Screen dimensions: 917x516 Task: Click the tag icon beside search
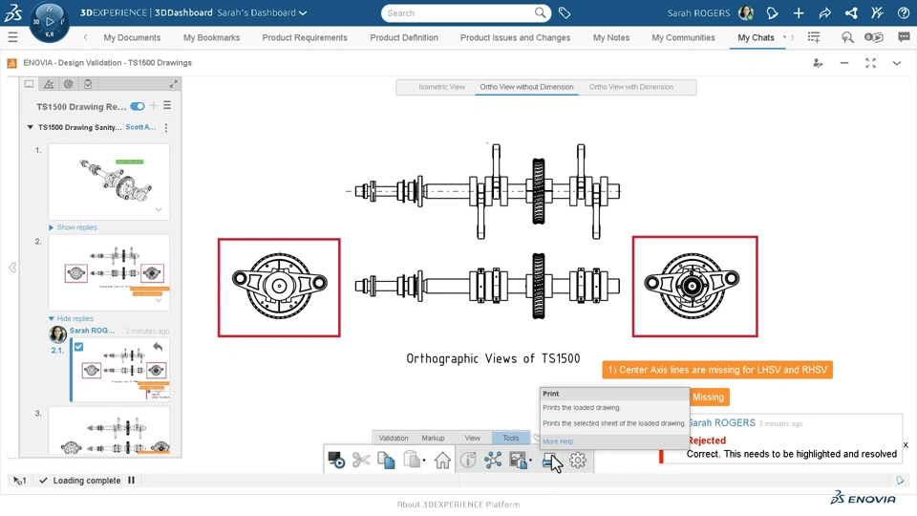565,12
